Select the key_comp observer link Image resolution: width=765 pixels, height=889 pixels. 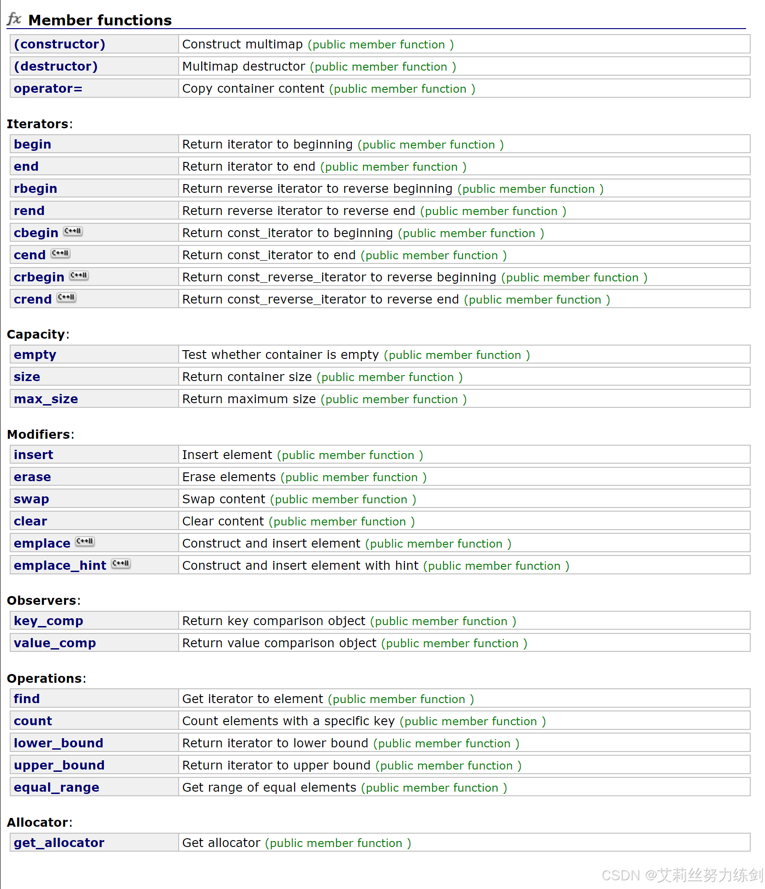tap(48, 621)
